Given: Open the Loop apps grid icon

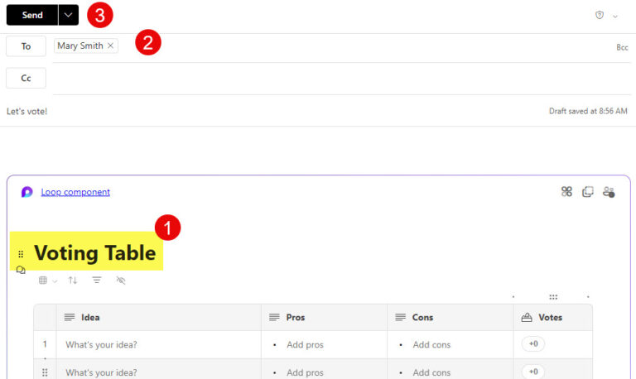Looking at the screenshot, I should tap(566, 192).
